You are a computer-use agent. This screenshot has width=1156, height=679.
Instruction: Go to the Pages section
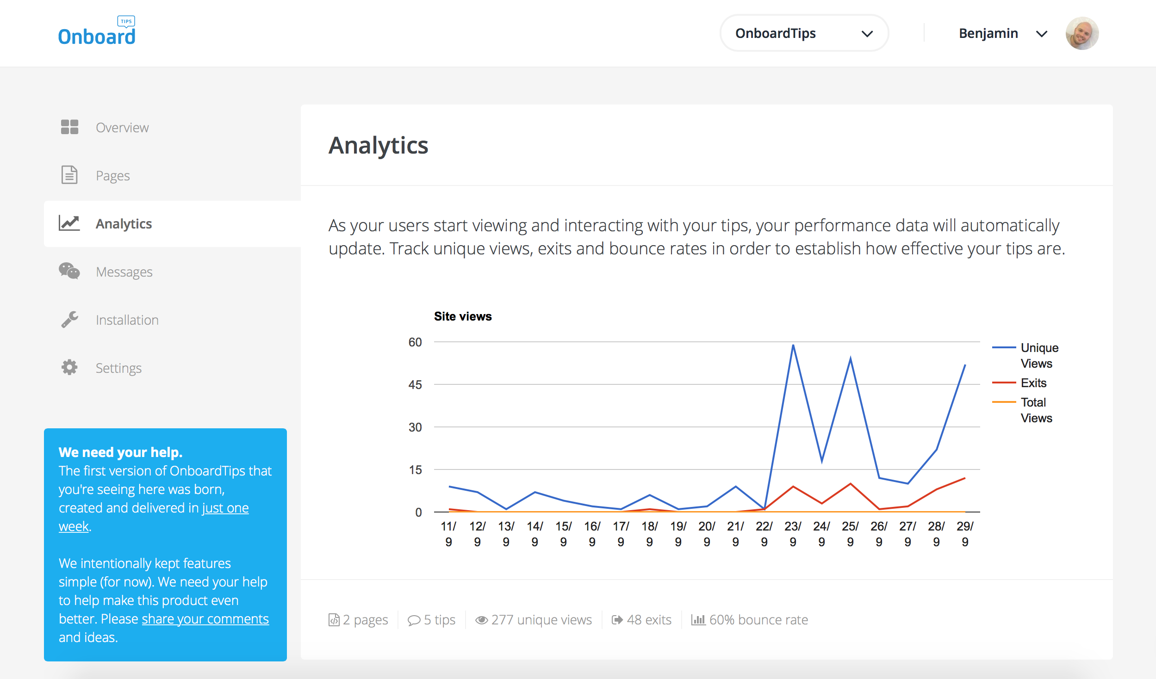coord(113,176)
